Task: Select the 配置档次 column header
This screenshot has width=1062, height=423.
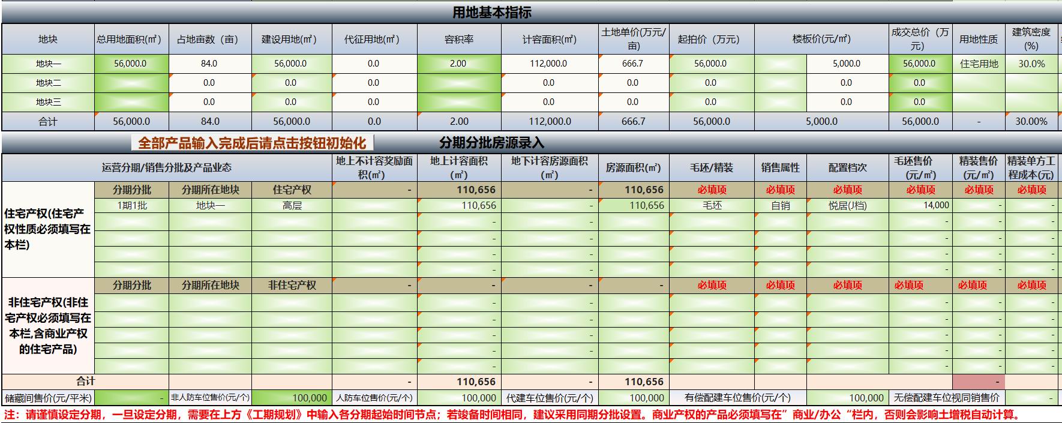Action: tap(847, 168)
